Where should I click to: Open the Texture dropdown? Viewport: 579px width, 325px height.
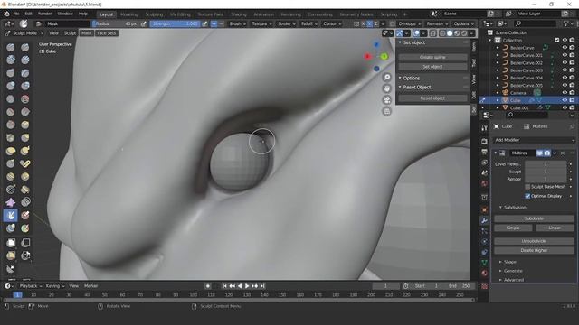(261, 23)
